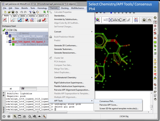Screen dimensions: 160x121
Task: Click the save file icon in toolbar
Action: [13, 12]
